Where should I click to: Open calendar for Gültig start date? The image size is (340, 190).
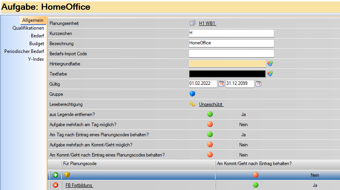tap(221, 84)
